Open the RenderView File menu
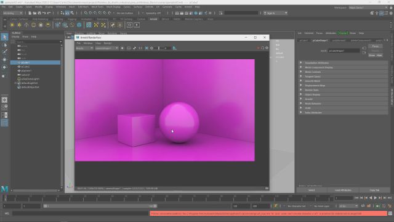 [x=79, y=43]
